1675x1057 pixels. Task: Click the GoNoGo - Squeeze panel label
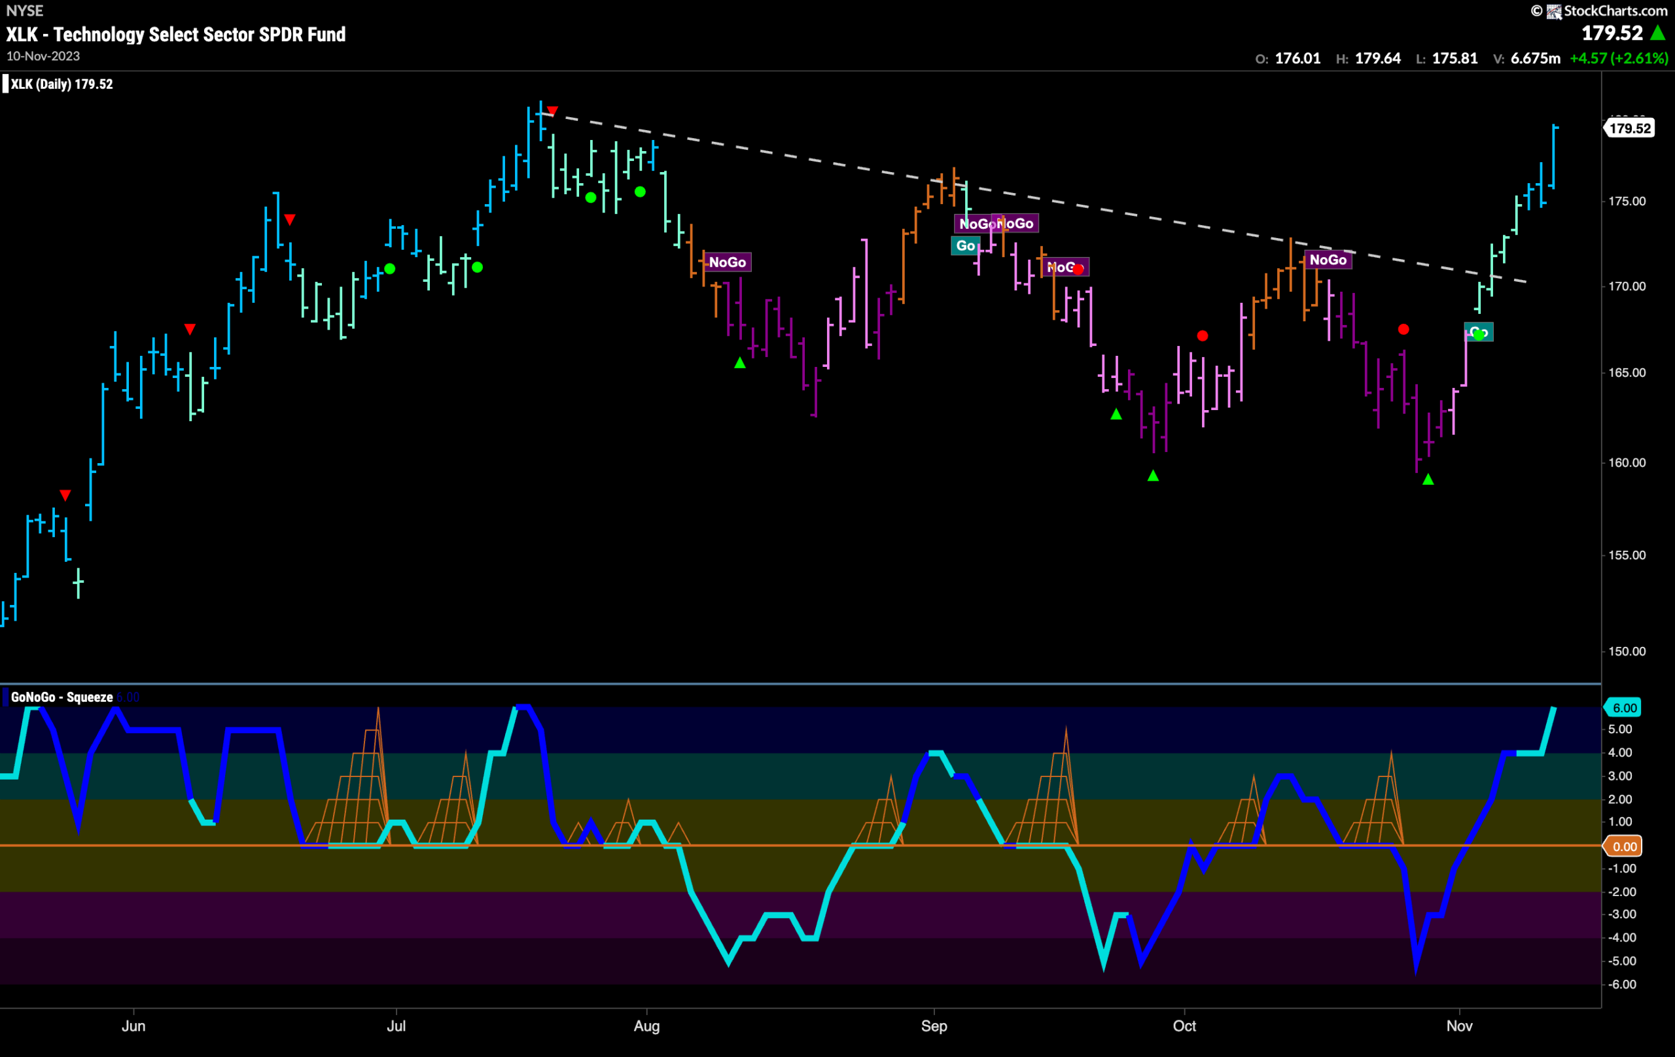[62, 697]
